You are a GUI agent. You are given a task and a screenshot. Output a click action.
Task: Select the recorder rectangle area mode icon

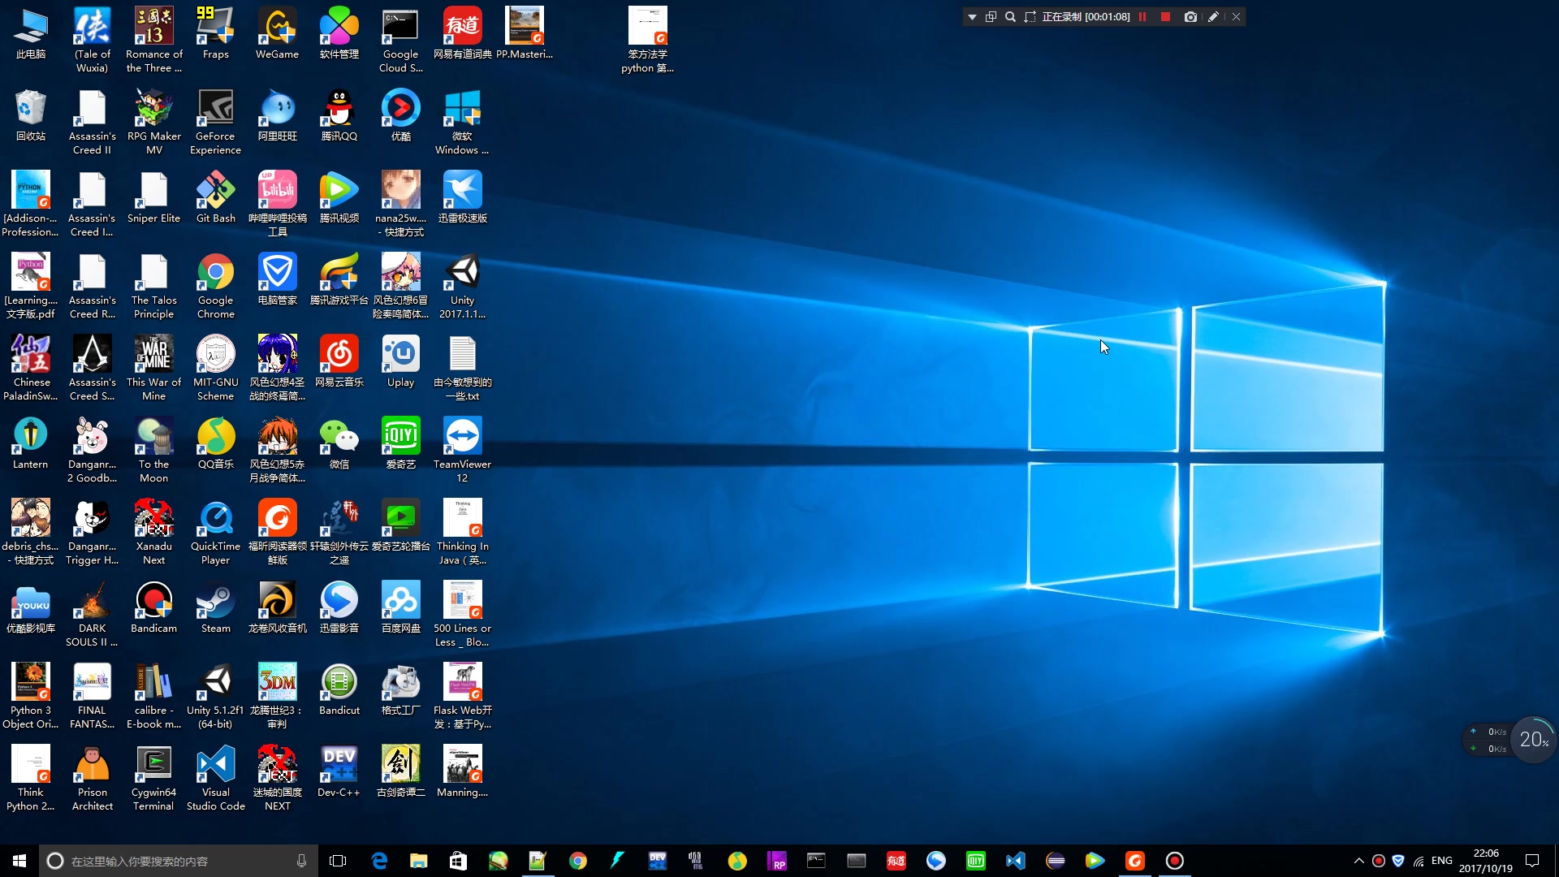(1030, 17)
